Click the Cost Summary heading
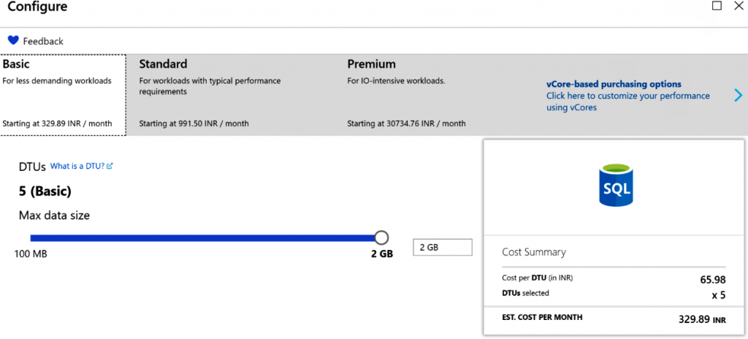The height and width of the screenshot is (339, 748). click(x=533, y=252)
